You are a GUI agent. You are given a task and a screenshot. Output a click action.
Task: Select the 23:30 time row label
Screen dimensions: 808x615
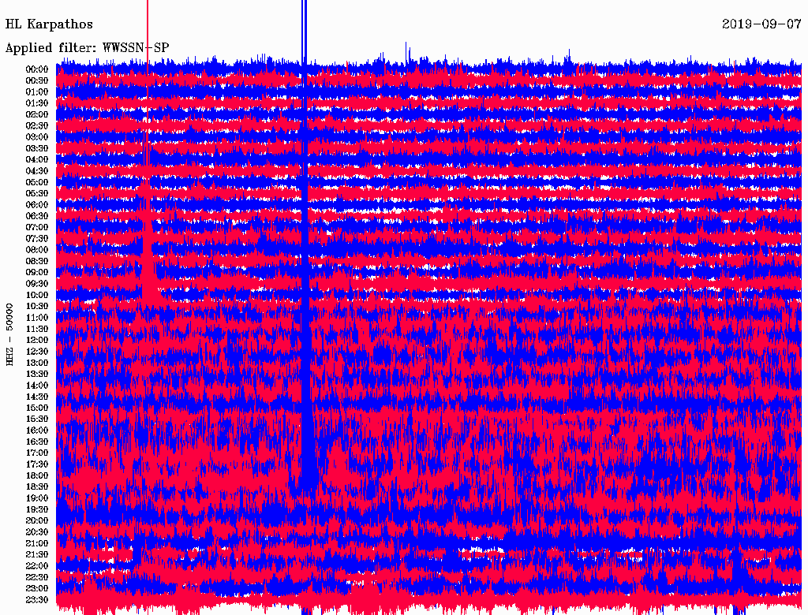pyautogui.click(x=37, y=600)
